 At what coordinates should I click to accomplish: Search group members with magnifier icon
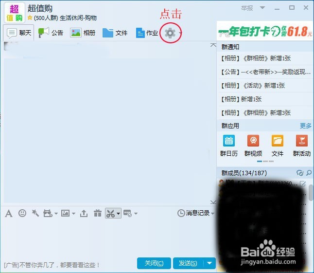(309, 173)
